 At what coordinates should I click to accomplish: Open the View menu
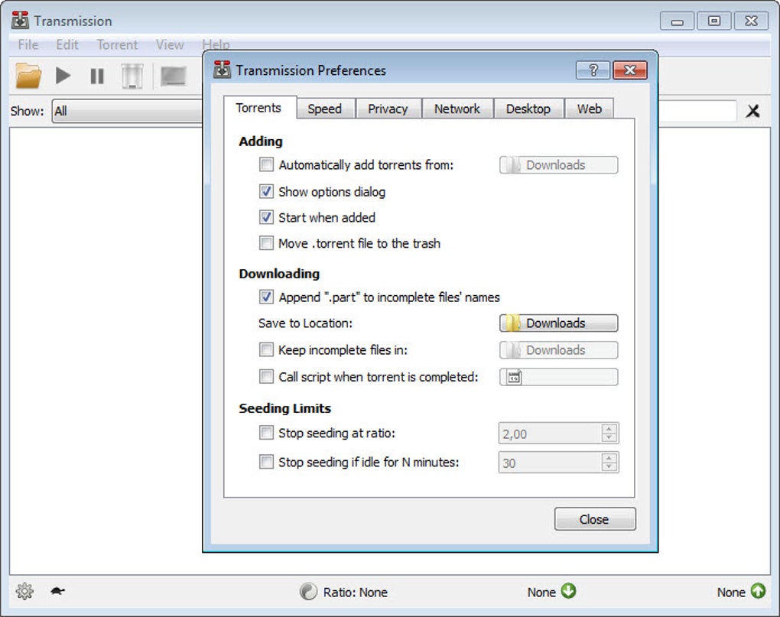[170, 45]
